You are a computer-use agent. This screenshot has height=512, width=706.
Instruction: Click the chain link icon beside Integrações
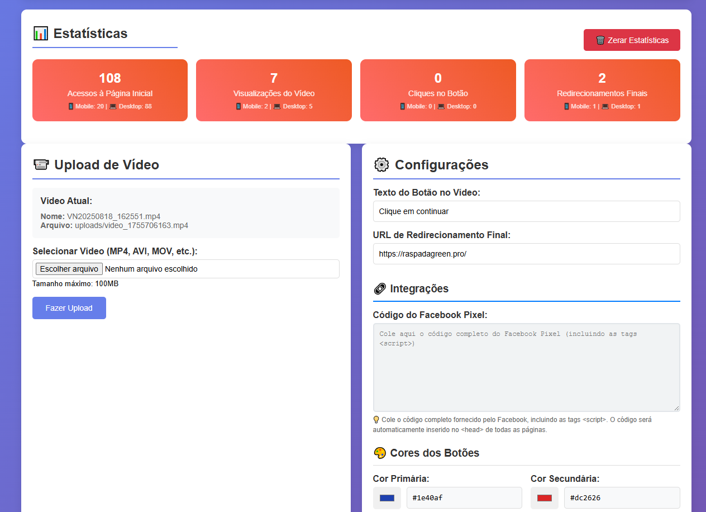tap(380, 288)
